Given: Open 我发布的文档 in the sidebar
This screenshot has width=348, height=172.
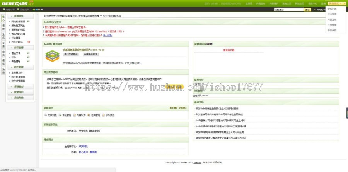Looking at the screenshot, I should point(18,34).
